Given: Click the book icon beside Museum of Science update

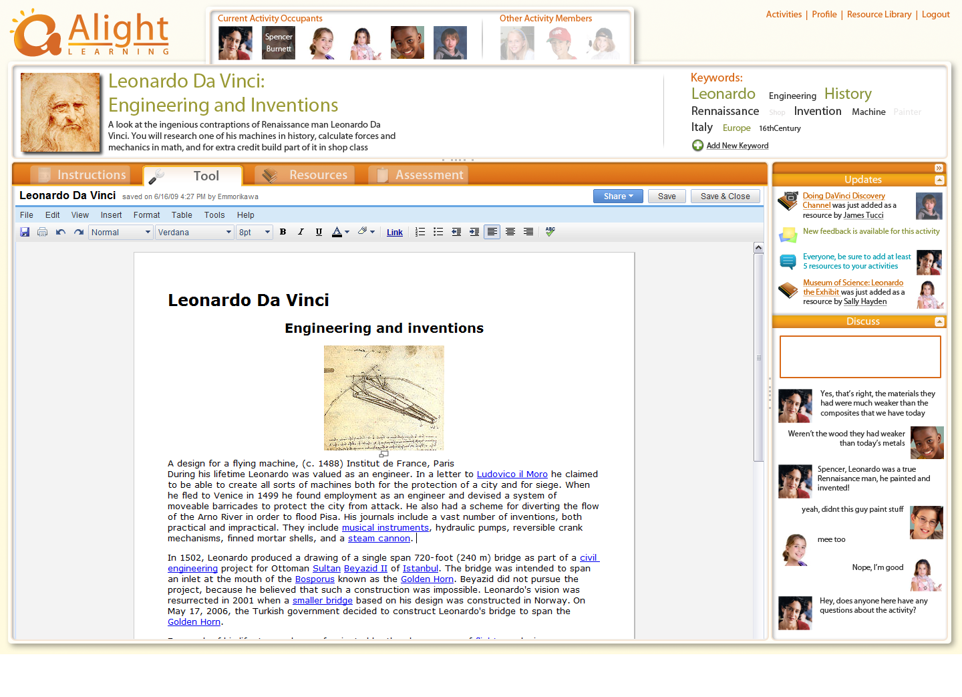Looking at the screenshot, I should pyautogui.click(x=788, y=290).
